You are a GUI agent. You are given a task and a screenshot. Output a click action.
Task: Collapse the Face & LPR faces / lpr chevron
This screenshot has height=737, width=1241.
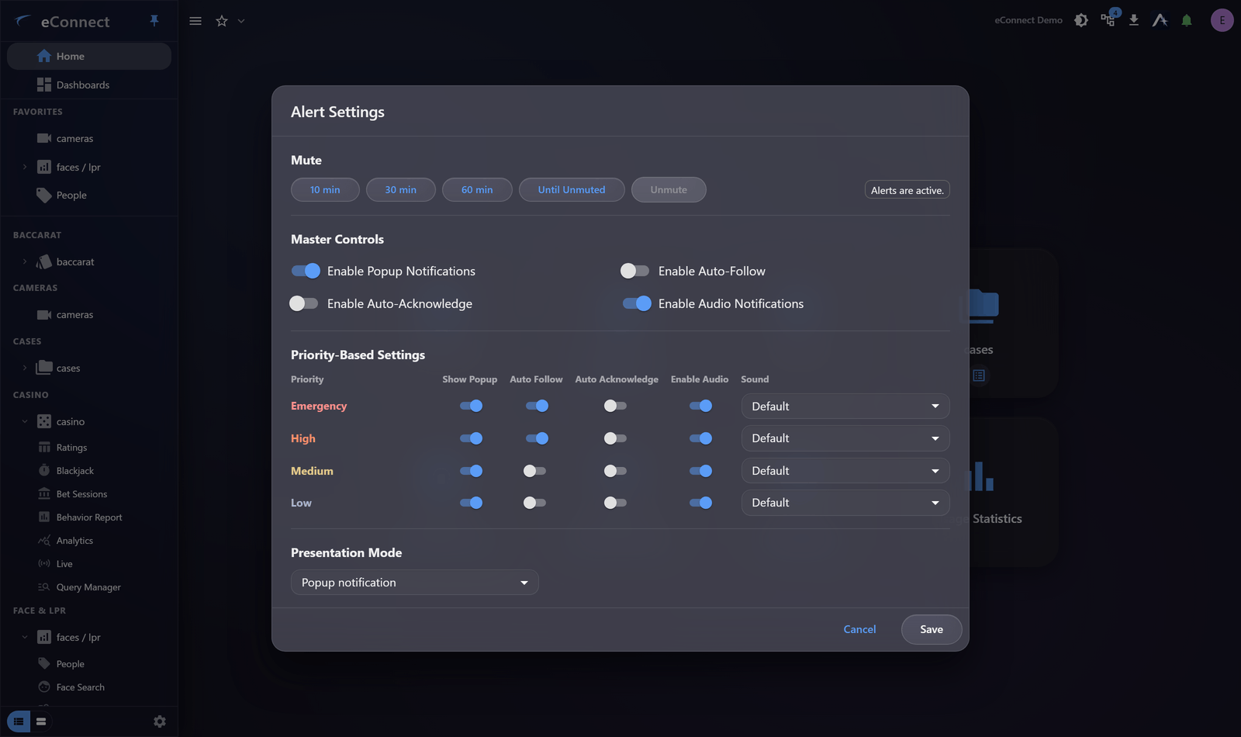pos(25,637)
